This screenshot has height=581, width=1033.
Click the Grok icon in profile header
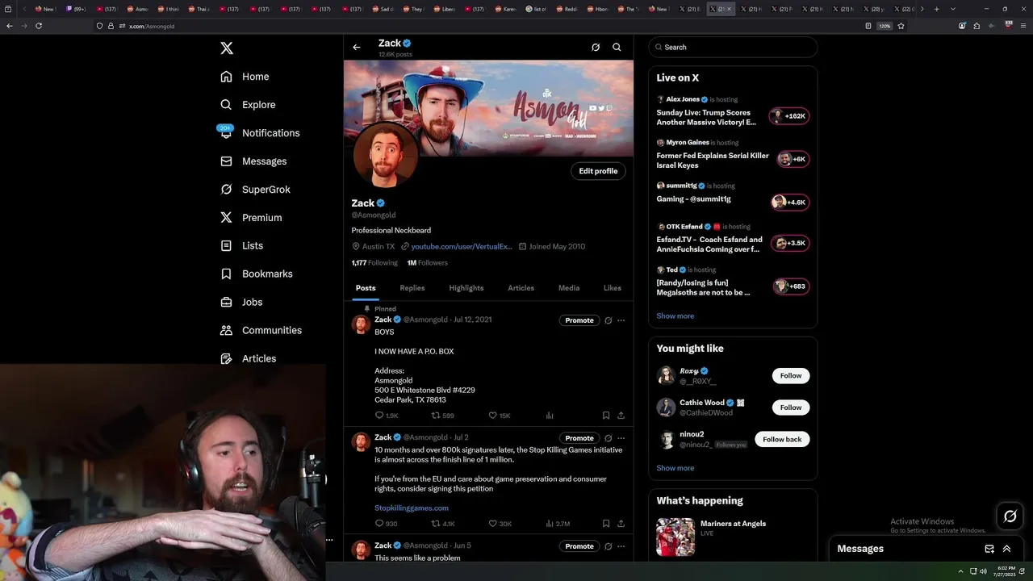click(x=596, y=47)
